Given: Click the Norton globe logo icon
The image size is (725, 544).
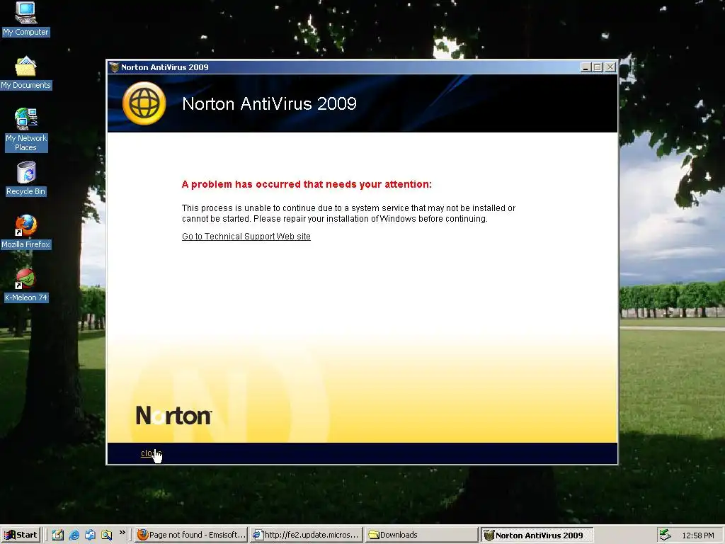Looking at the screenshot, I should click(144, 103).
